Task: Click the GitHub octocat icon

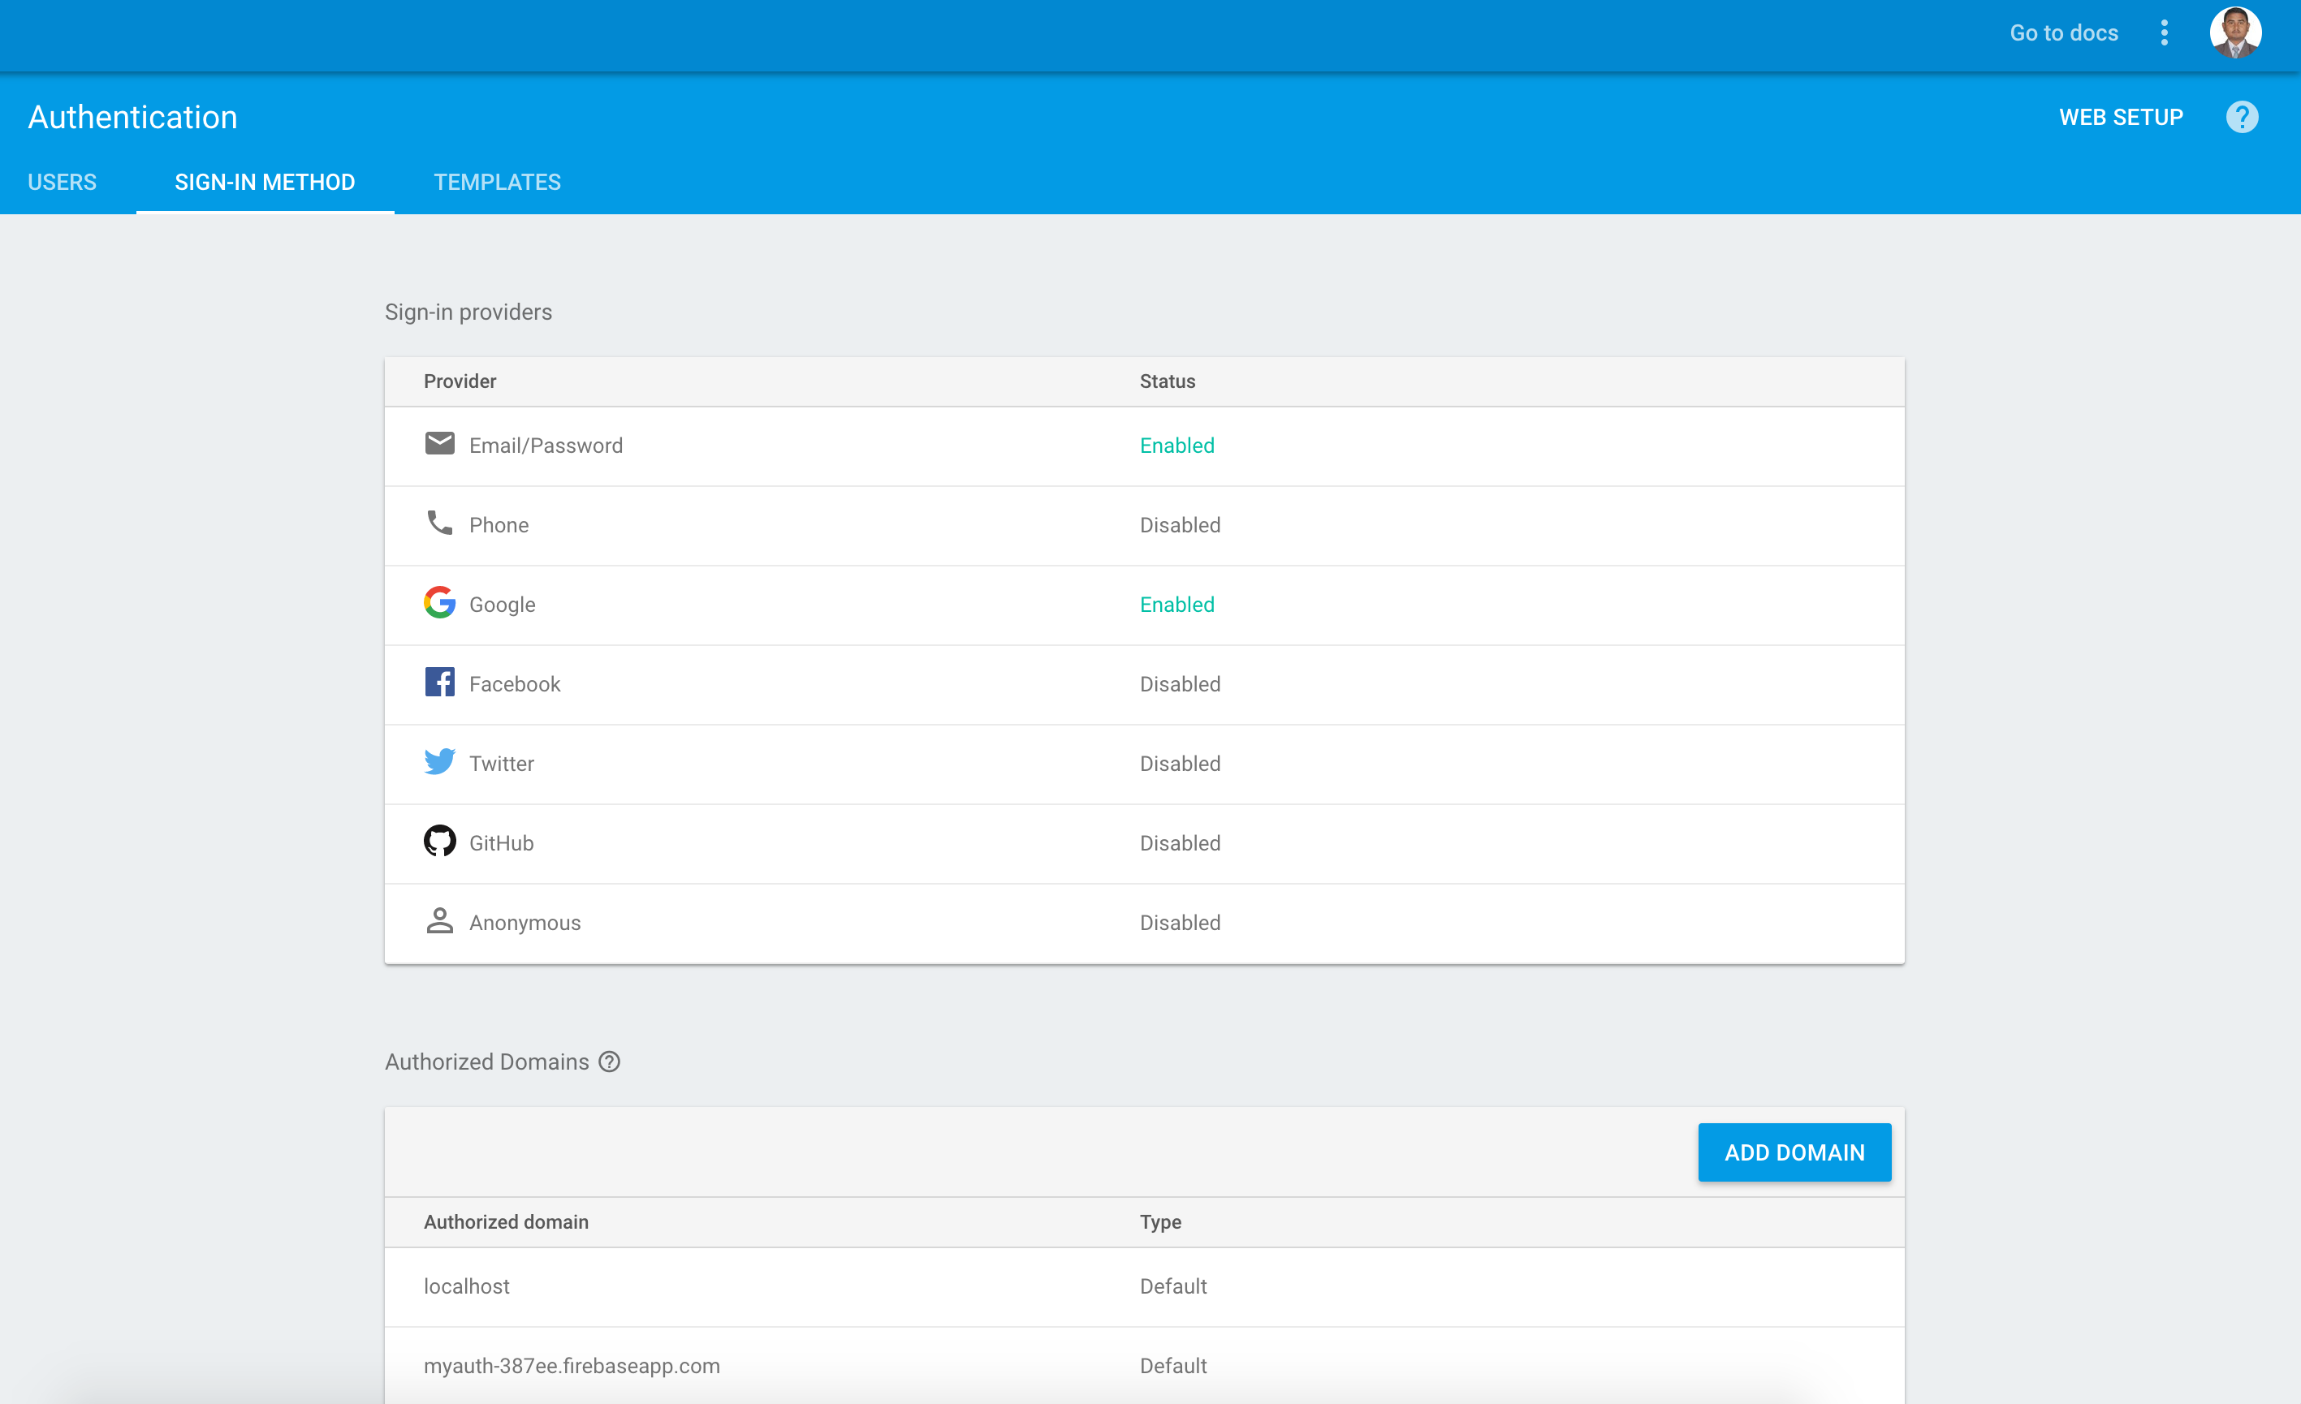Action: click(x=439, y=841)
